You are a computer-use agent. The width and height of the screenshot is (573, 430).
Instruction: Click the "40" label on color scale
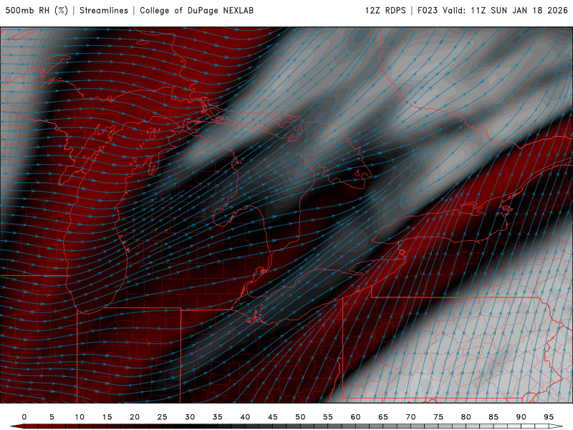[x=245, y=417]
